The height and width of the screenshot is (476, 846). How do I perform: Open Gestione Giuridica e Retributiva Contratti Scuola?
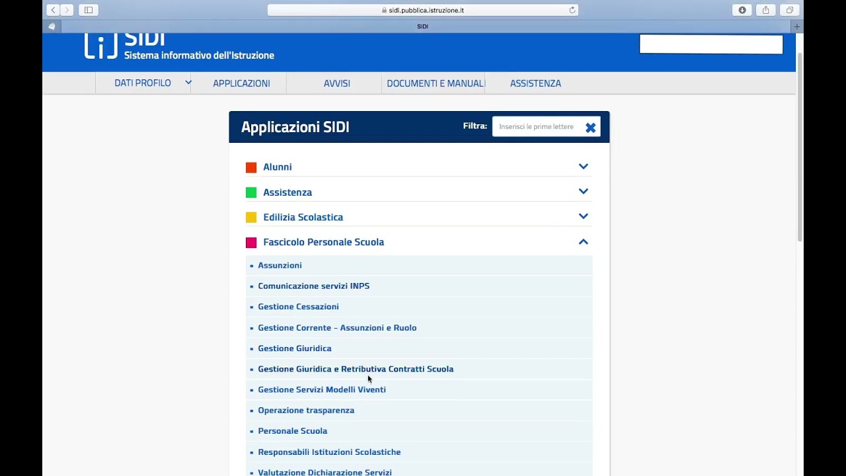(356, 369)
